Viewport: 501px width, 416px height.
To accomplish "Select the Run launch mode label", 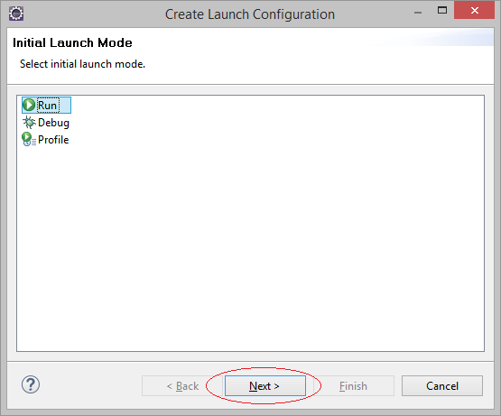I will [x=48, y=105].
